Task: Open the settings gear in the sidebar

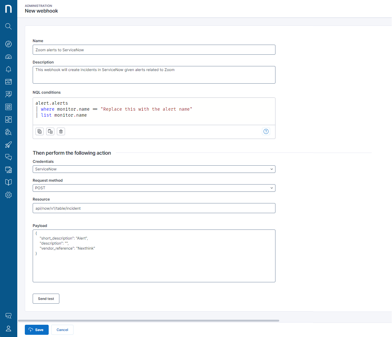Action: click(8, 195)
